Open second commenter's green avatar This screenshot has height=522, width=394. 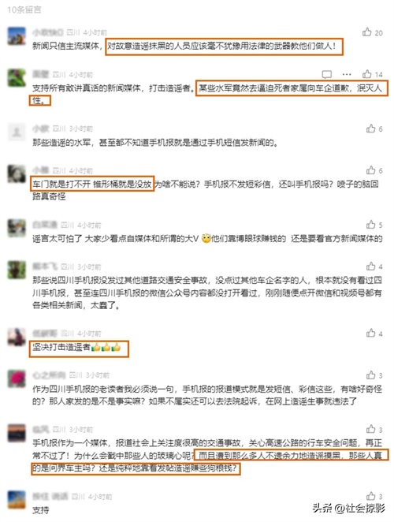[x=17, y=77]
